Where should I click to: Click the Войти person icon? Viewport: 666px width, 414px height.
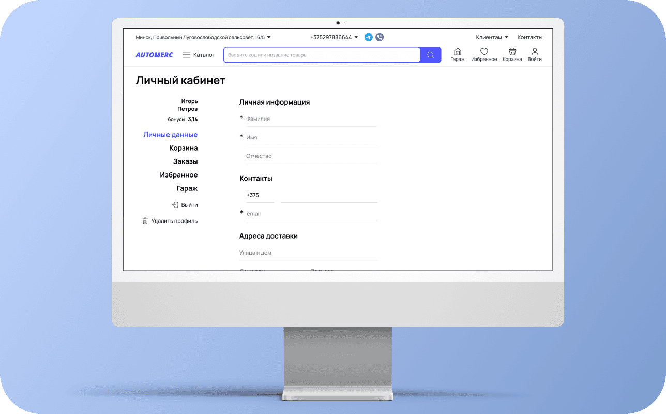pyautogui.click(x=534, y=52)
